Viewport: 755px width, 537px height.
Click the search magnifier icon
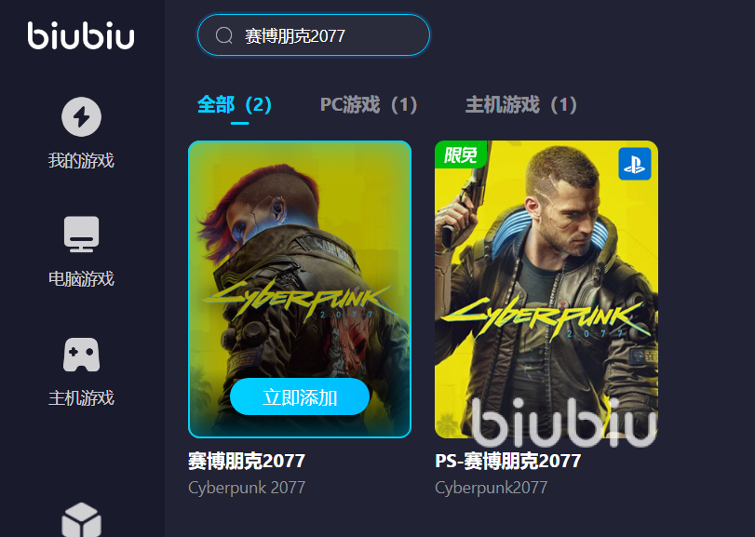tap(224, 35)
